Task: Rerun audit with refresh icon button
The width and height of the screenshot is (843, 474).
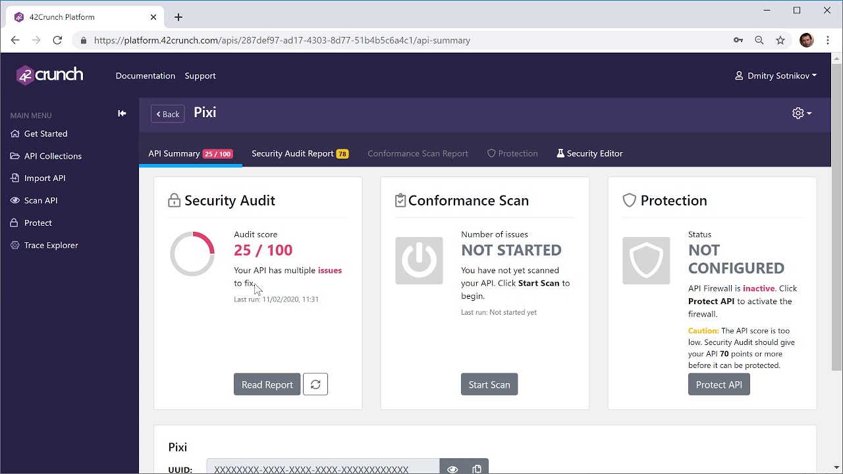Action: [x=315, y=384]
